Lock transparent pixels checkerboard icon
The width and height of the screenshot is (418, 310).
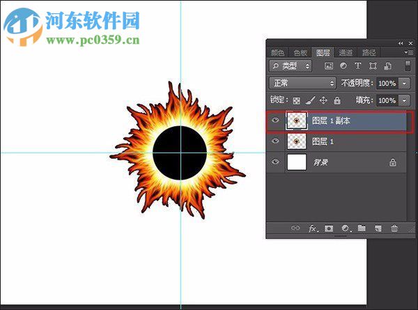(297, 100)
